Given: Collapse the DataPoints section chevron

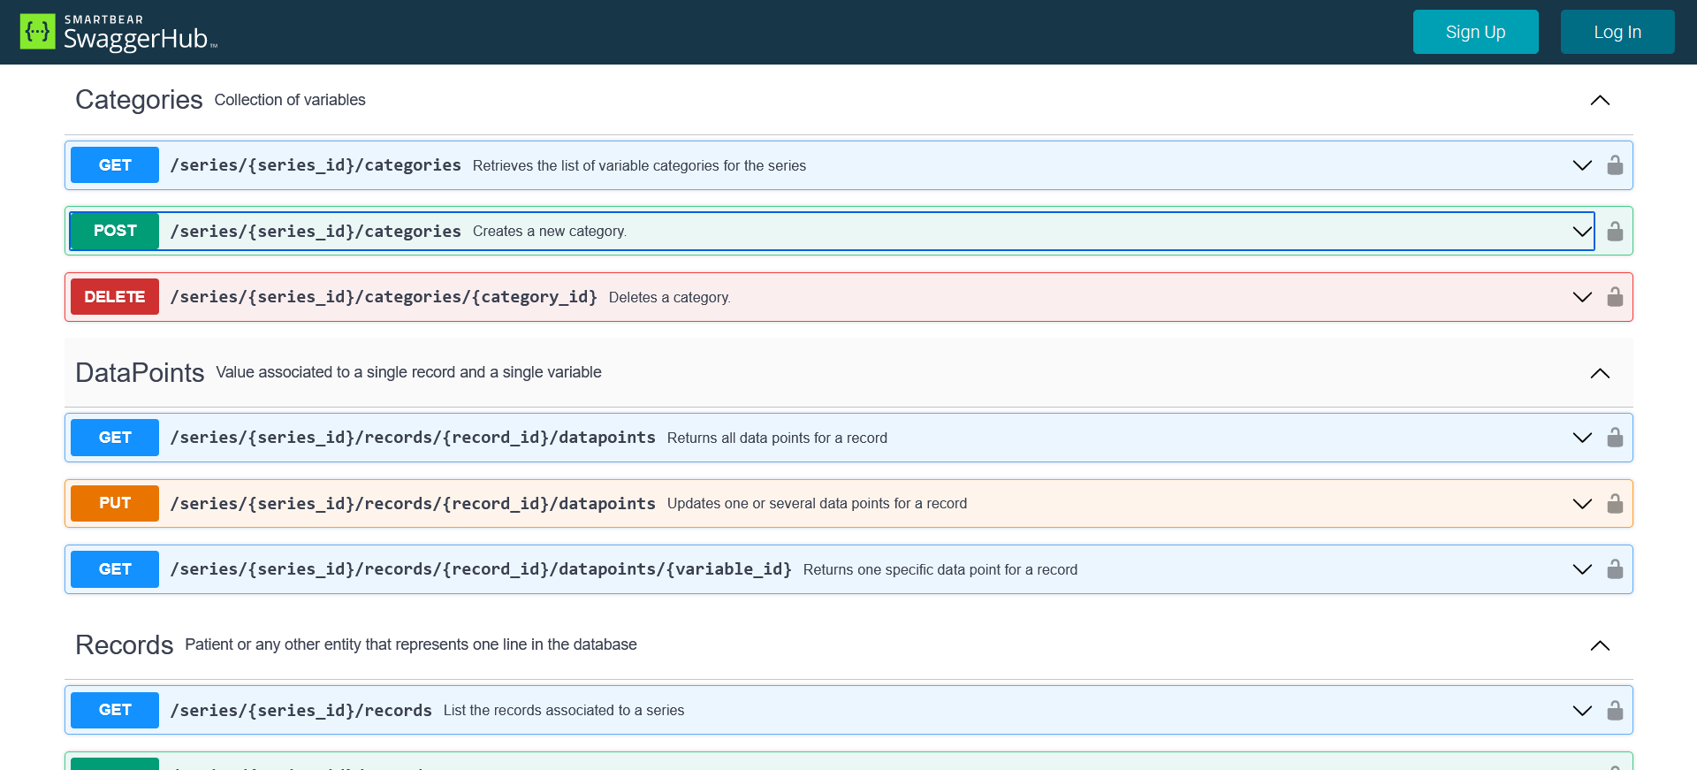Looking at the screenshot, I should tap(1600, 373).
